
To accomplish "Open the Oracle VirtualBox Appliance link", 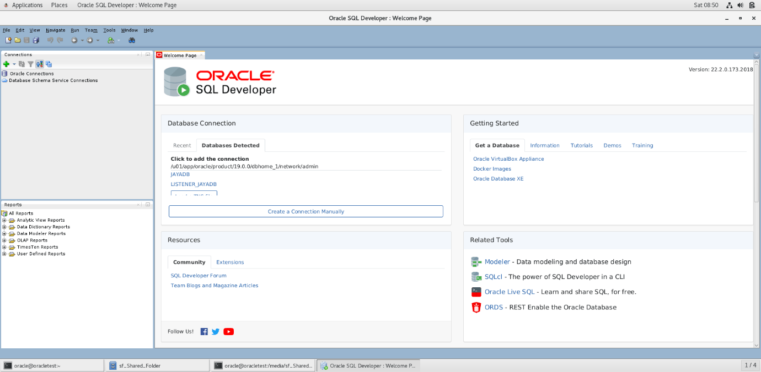I will [508, 158].
